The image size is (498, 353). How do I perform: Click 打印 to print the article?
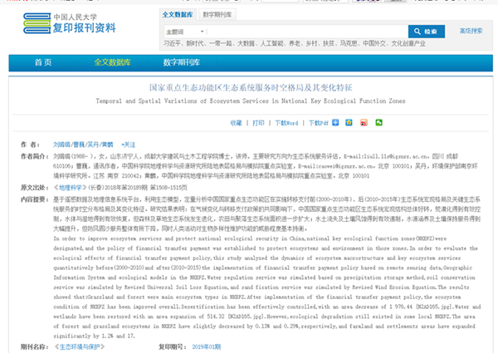[x=259, y=122]
